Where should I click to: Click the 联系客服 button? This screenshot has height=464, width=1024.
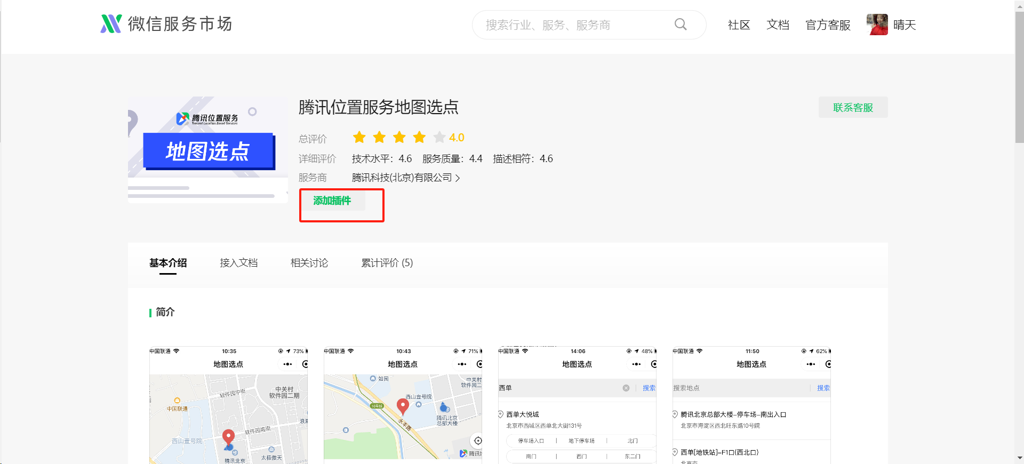[853, 107]
